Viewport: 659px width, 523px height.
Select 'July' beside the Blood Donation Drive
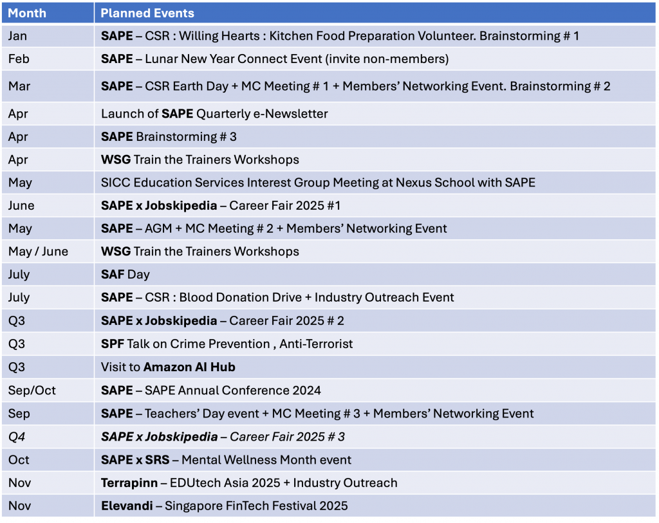pyautogui.click(x=48, y=297)
